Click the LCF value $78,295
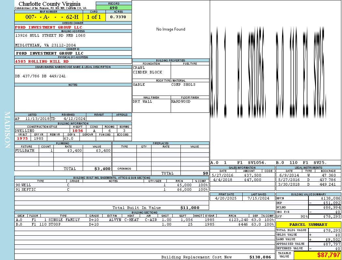 point(332,217)
